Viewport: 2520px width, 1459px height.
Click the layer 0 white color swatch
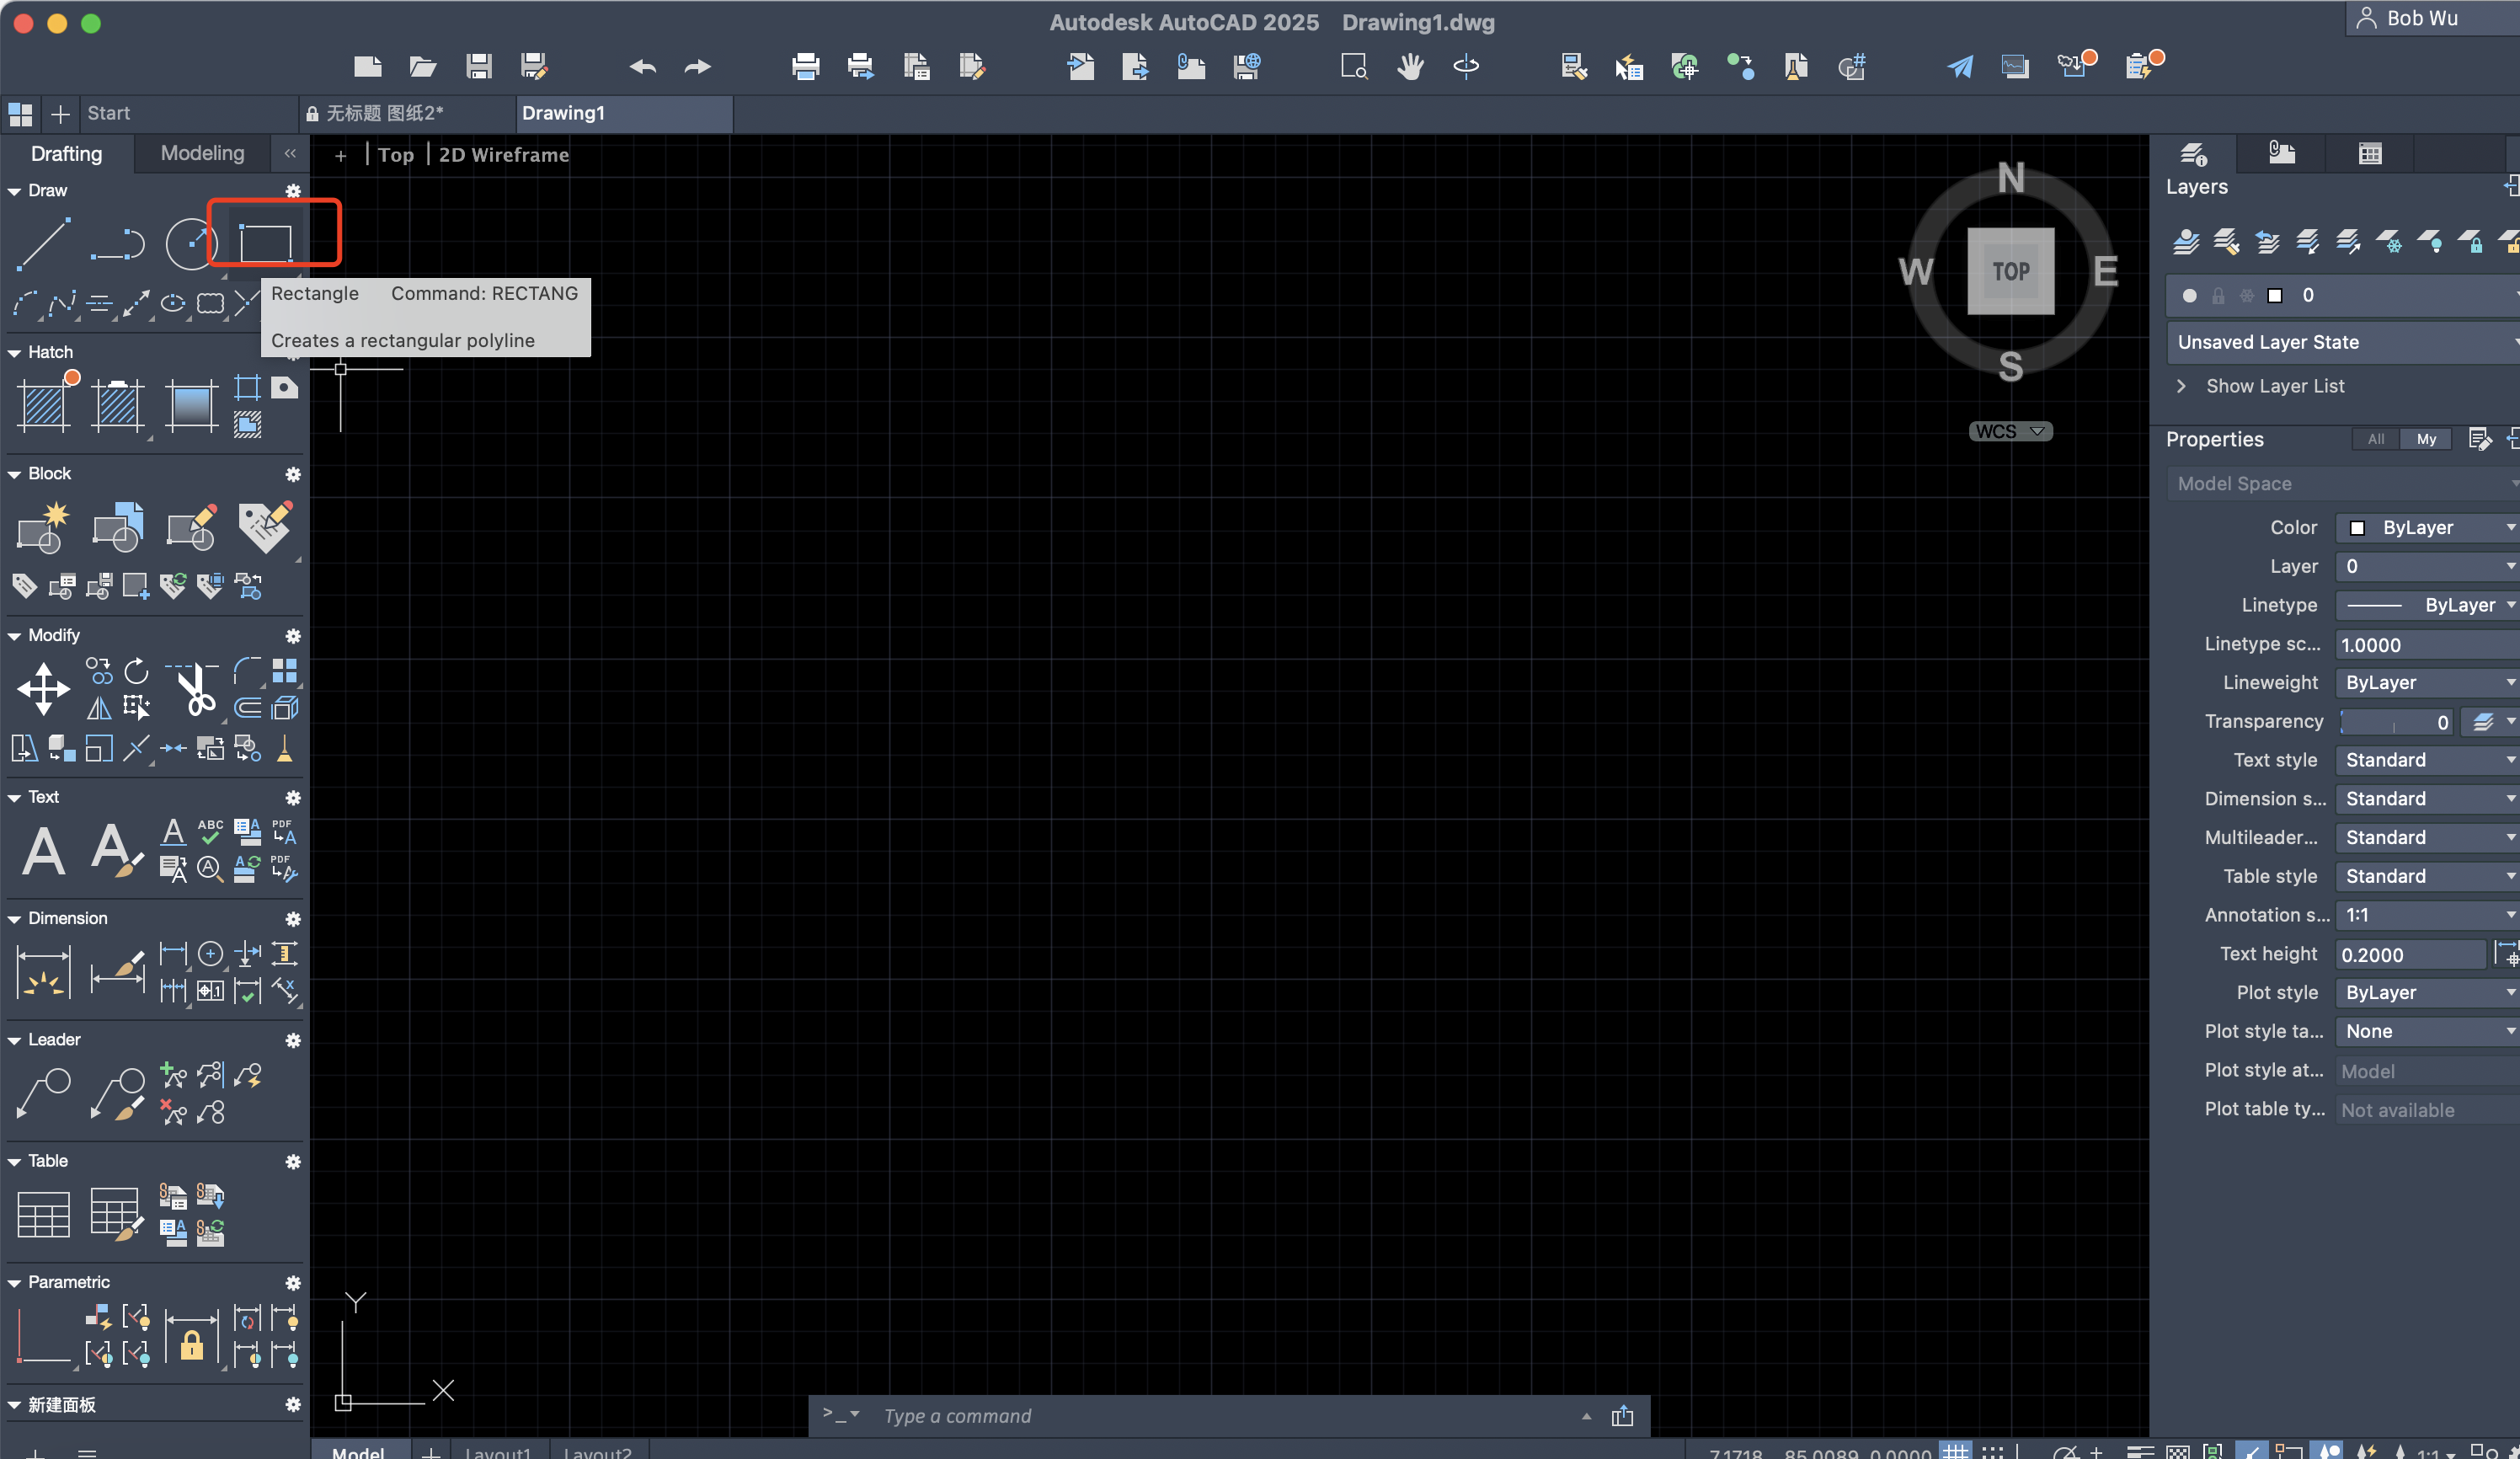pyautogui.click(x=2275, y=295)
